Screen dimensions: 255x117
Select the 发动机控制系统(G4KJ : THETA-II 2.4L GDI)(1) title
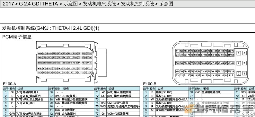51,28
